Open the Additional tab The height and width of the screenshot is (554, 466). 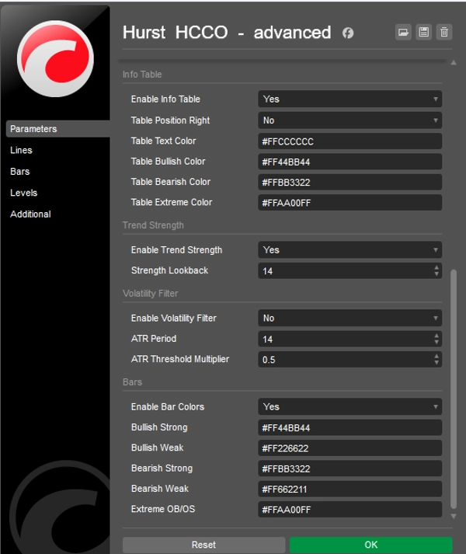tap(30, 214)
